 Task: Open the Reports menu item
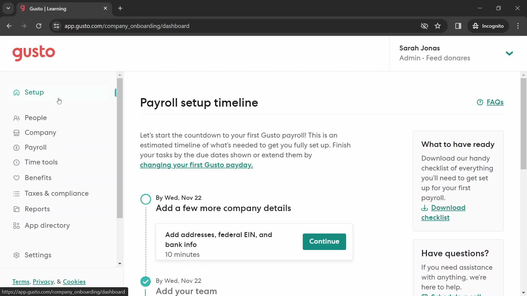[37, 209]
